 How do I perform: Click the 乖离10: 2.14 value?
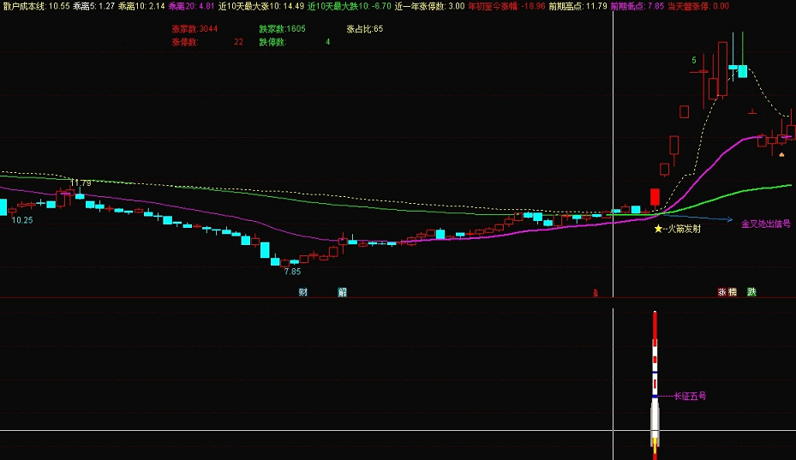coord(141,6)
